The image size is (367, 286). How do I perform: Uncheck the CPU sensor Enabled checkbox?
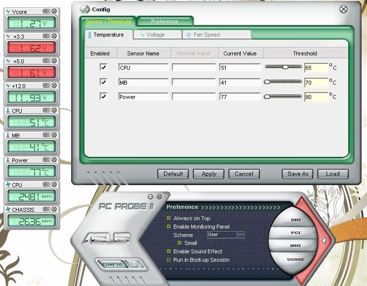coord(103,67)
